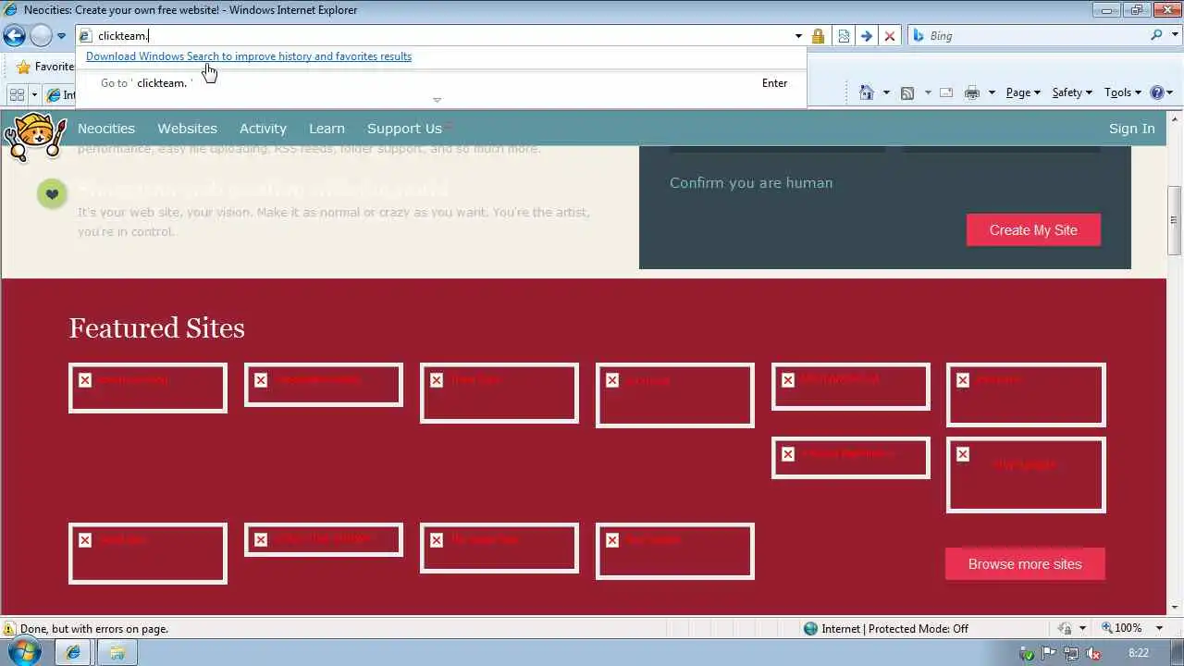Image resolution: width=1184 pixels, height=666 pixels.
Task: Open the Websites nav link
Action: (187, 129)
